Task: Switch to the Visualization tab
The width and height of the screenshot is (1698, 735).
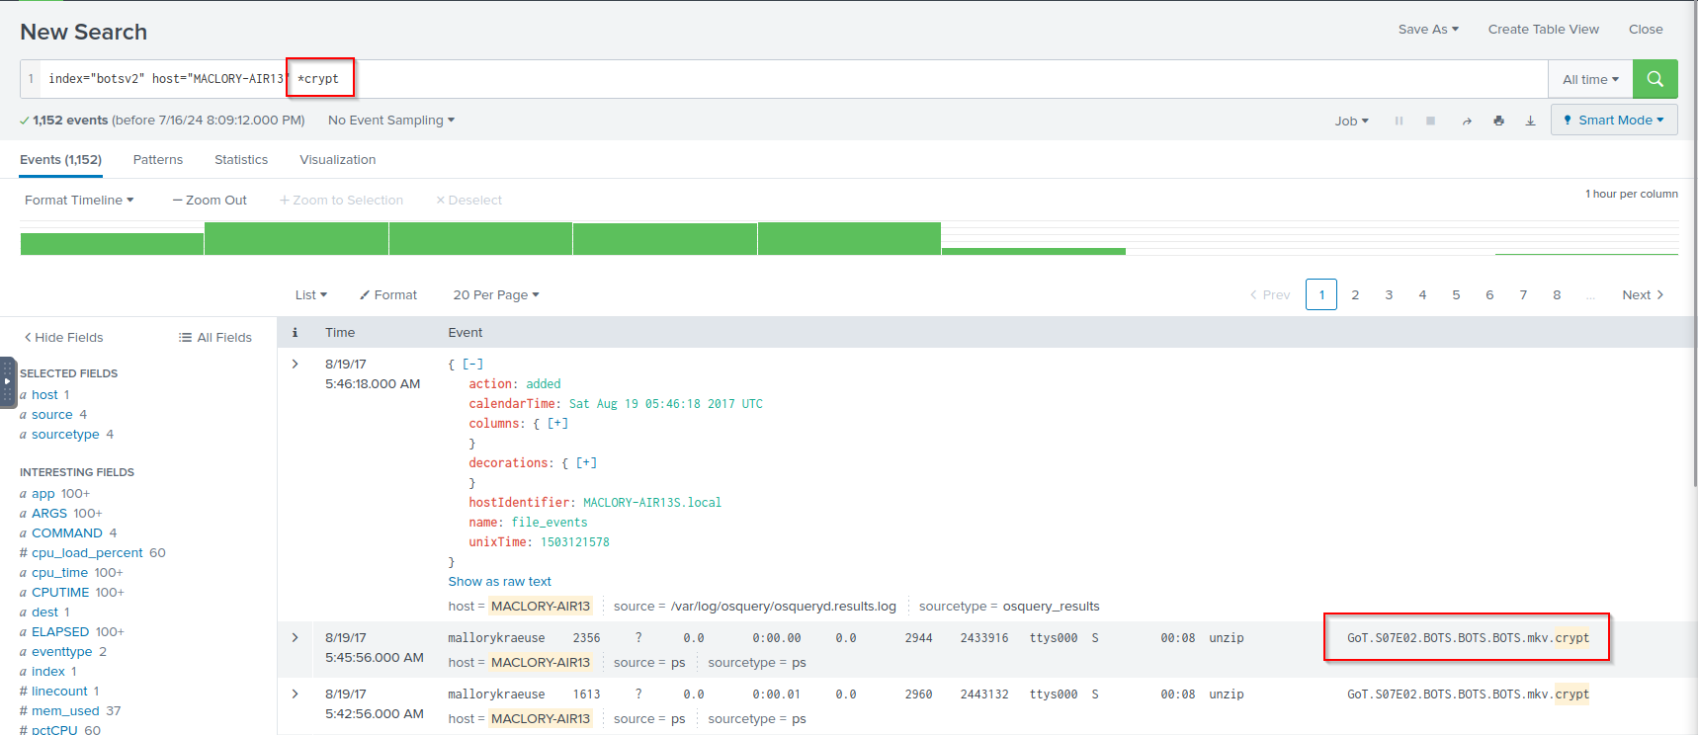Action: click(337, 159)
